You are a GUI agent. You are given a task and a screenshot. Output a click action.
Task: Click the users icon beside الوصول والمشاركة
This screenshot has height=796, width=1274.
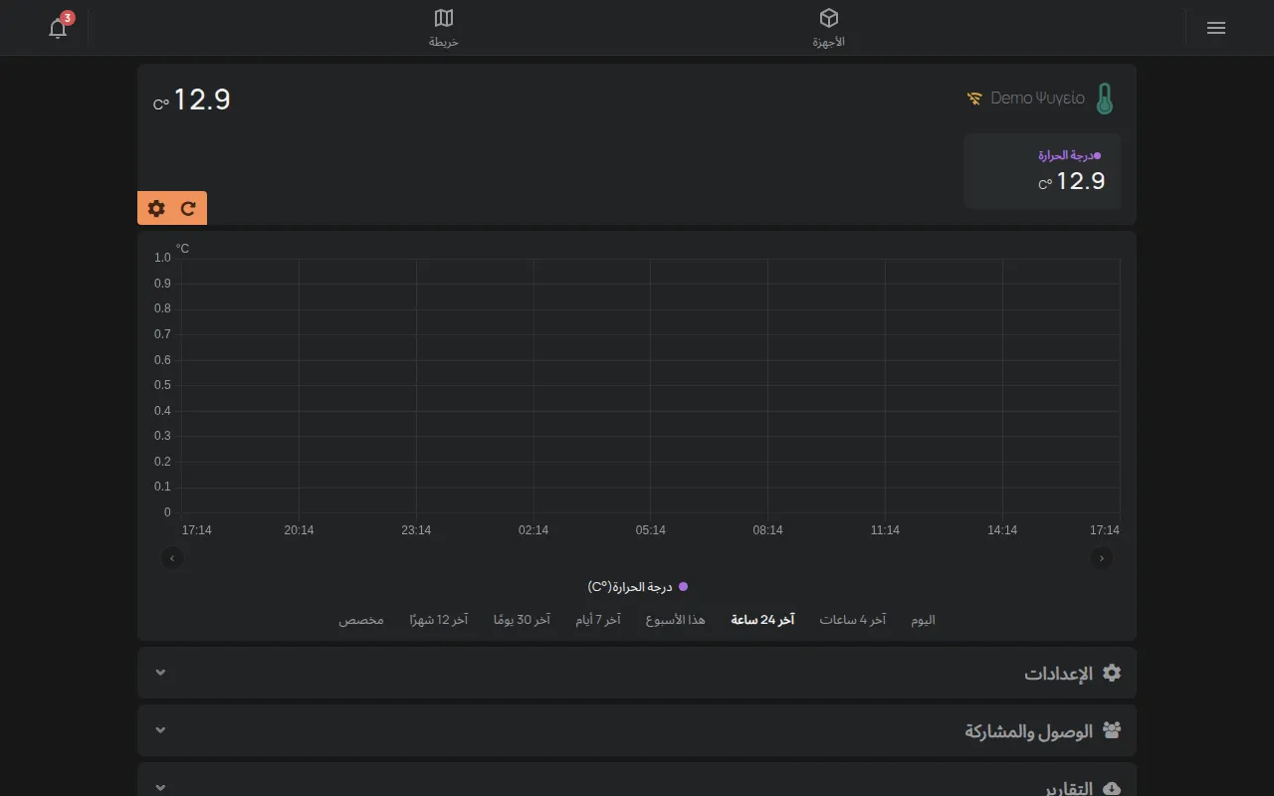(1112, 730)
